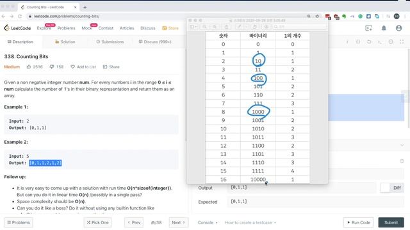
Task: Click the editor curly-braces format icon
Action: tap(358, 42)
